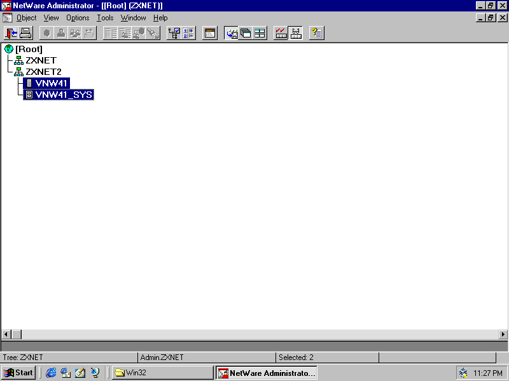Launch Outlook Express from quick launch
This screenshot has height=381, width=509.
[x=66, y=373]
